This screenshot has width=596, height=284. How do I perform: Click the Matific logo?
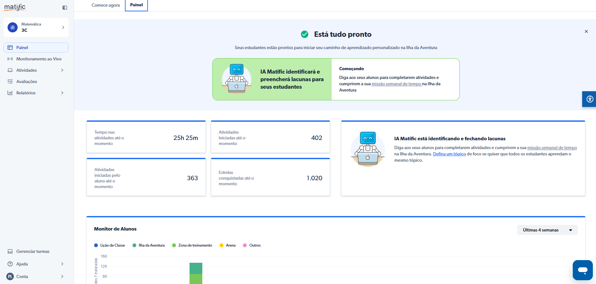click(15, 7)
